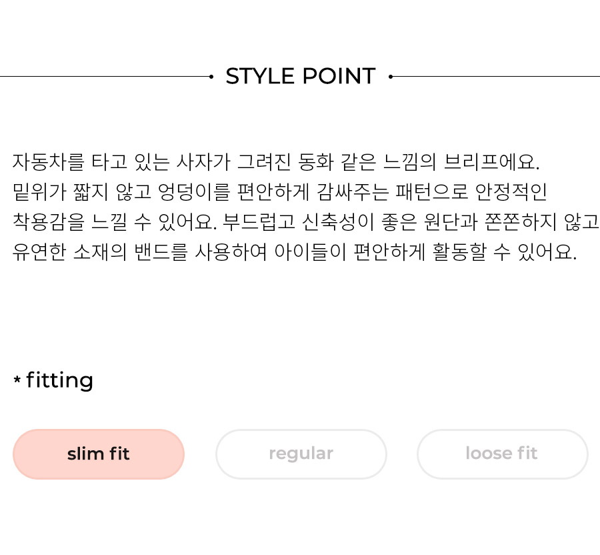Viewport: 600px width, 555px height.
Task: Click the word 아이들이 in the last line
Action: (x=310, y=252)
